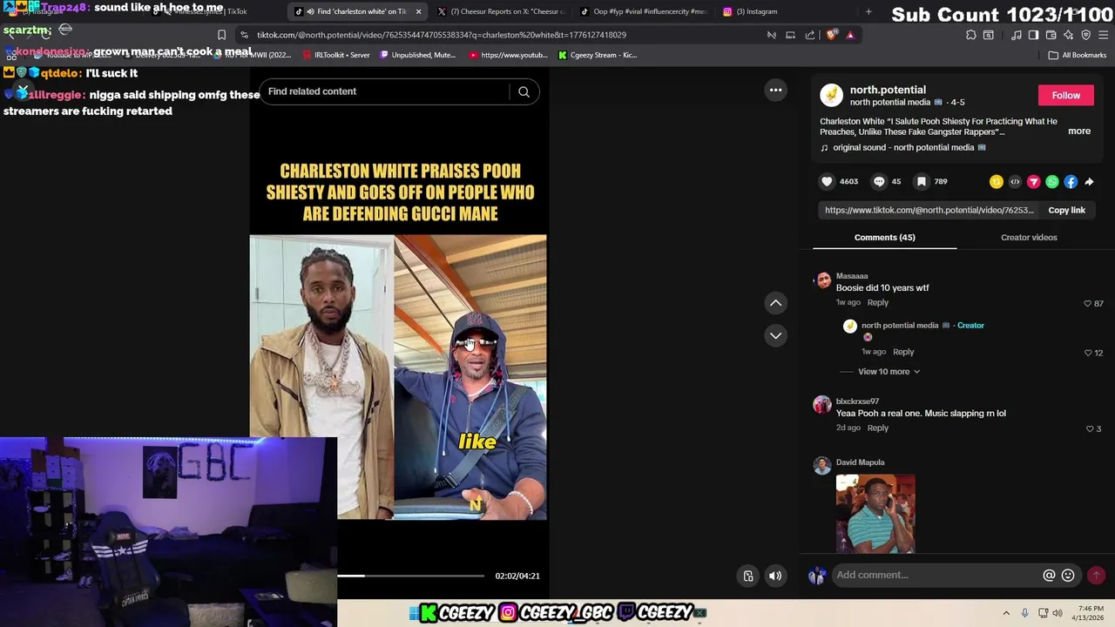
Task: Open the three-dot video options menu
Action: pyautogui.click(x=775, y=90)
